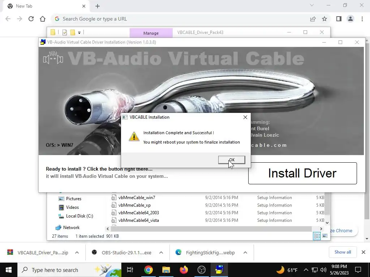
Task: Open Chrome three-dot menu
Action: pos(362,19)
